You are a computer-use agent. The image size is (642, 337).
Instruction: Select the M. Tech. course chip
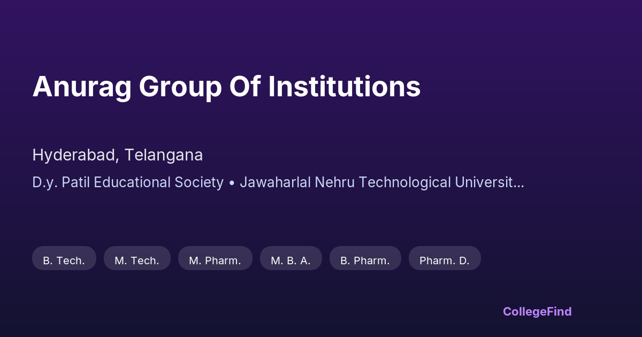pyautogui.click(x=137, y=261)
